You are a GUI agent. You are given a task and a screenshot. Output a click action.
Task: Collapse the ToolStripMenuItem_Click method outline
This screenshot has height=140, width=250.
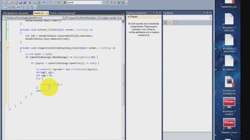pos(8,48)
